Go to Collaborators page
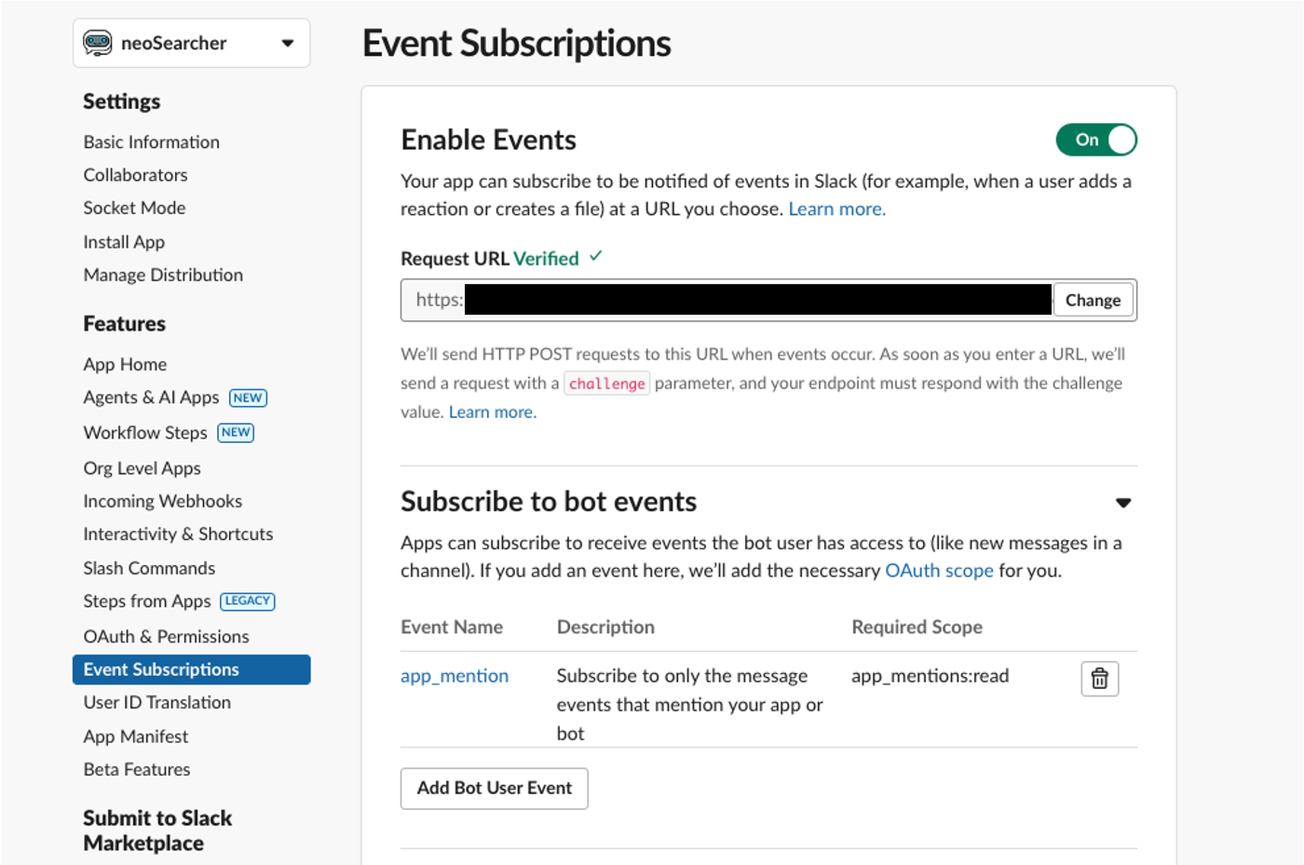Screen dimensions: 1304x865 click(135, 175)
